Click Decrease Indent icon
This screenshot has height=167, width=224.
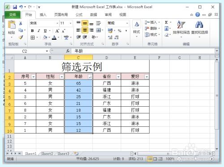[78, 37]
